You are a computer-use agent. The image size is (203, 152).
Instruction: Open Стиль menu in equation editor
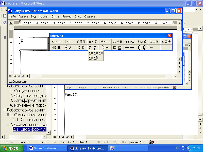click(55, 16)
